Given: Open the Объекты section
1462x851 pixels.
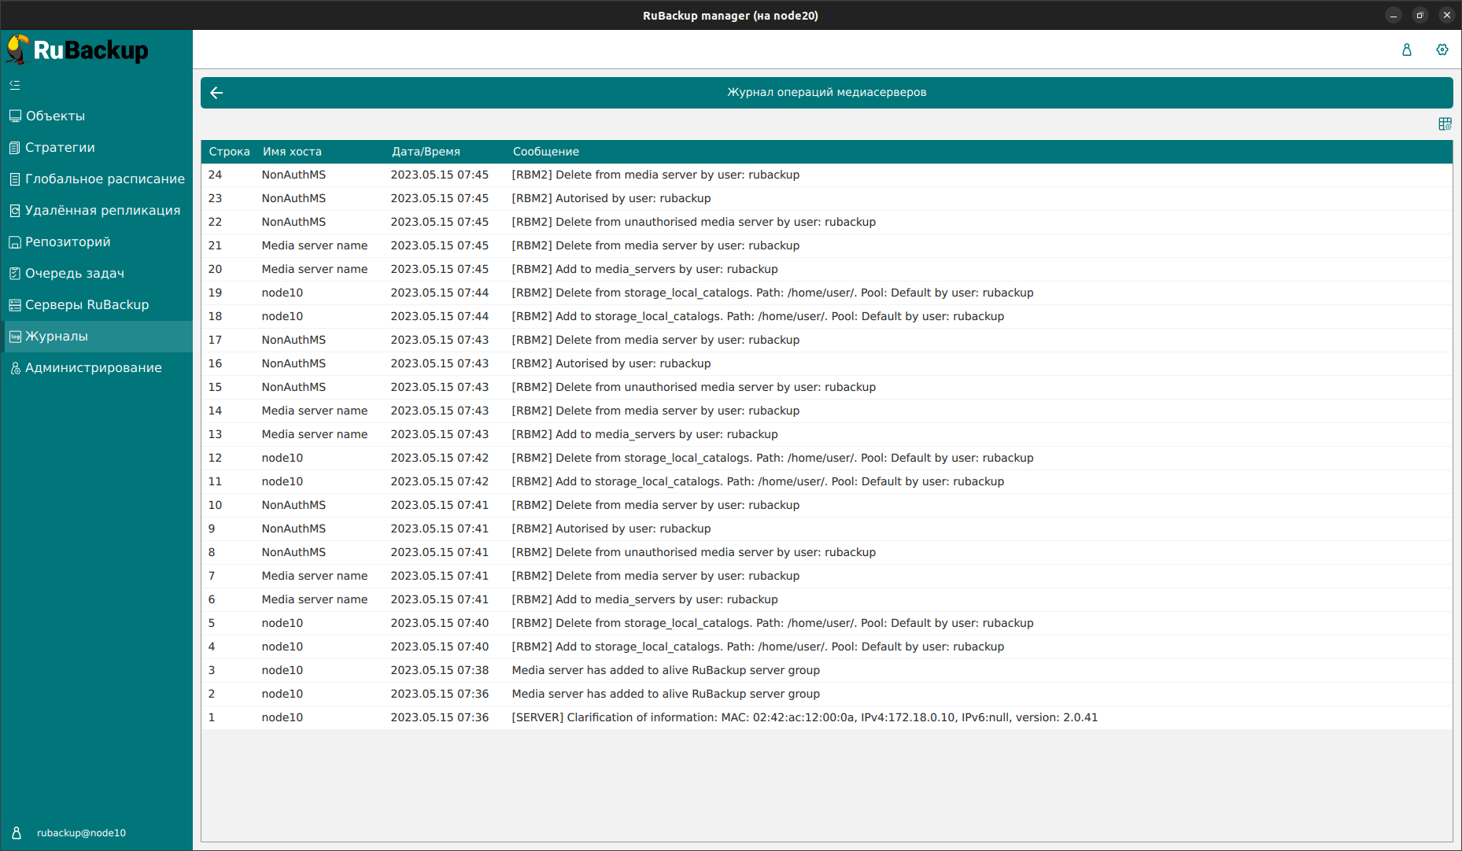Looking at the screenshot, I should pyautogui.click(x=55, y=116).
